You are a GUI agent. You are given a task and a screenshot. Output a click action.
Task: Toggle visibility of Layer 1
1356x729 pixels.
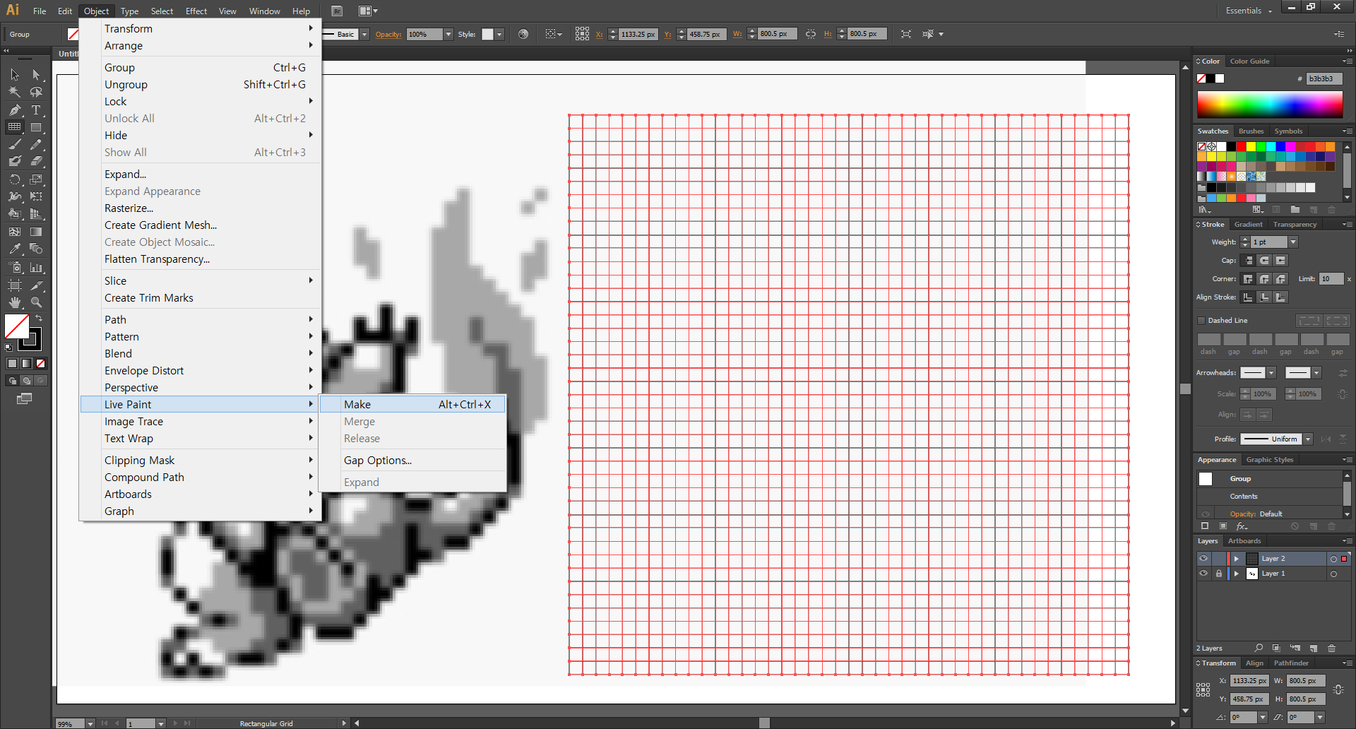click(x=1203, y=574)
